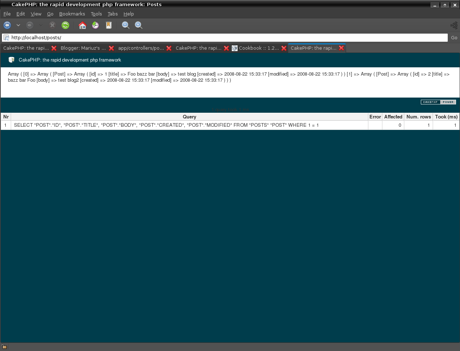Switch to the app/controllers/po... tab
Viewport: 460px width, 351px height.
click(141, 48)
